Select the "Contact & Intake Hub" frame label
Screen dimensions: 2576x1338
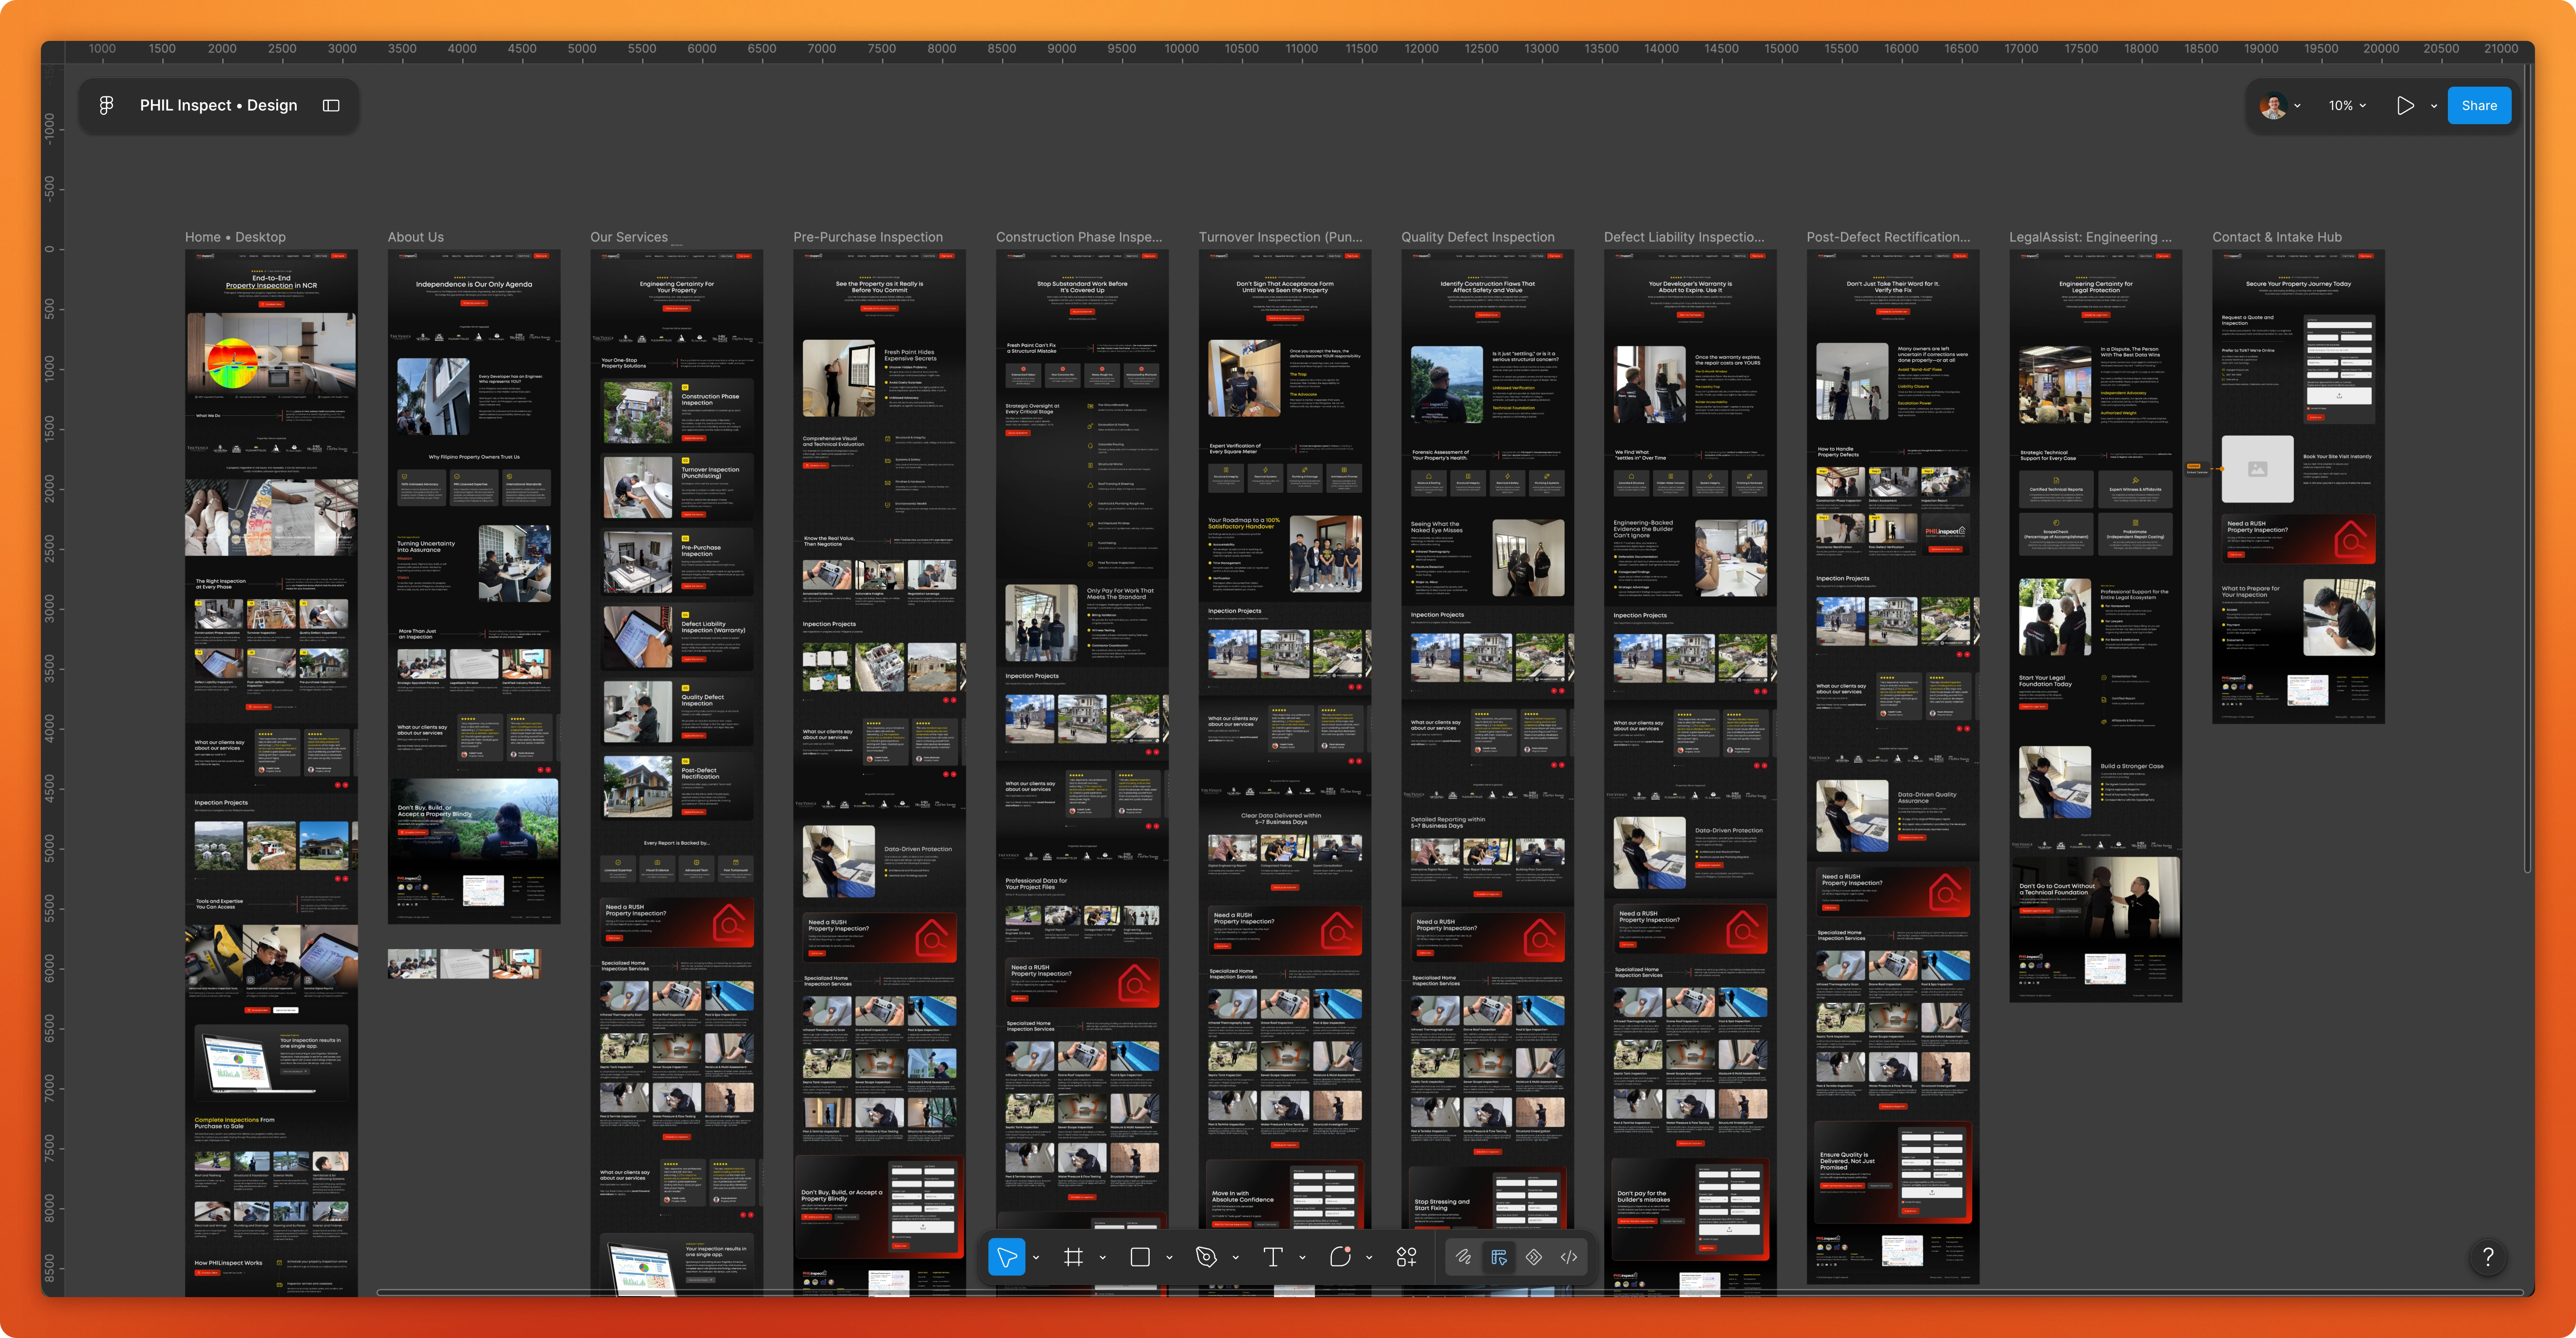[x=2277, y=237]
